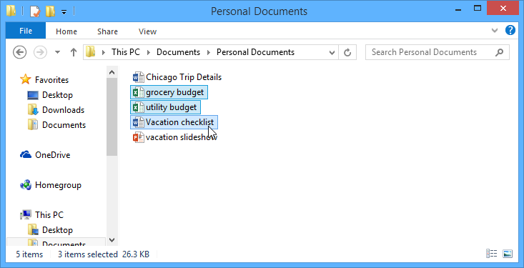The height and width of the screenshot is (268, 524).
Task: Expand the root breadcrumb arrow before This PC
Action: (x=104, y=52)
